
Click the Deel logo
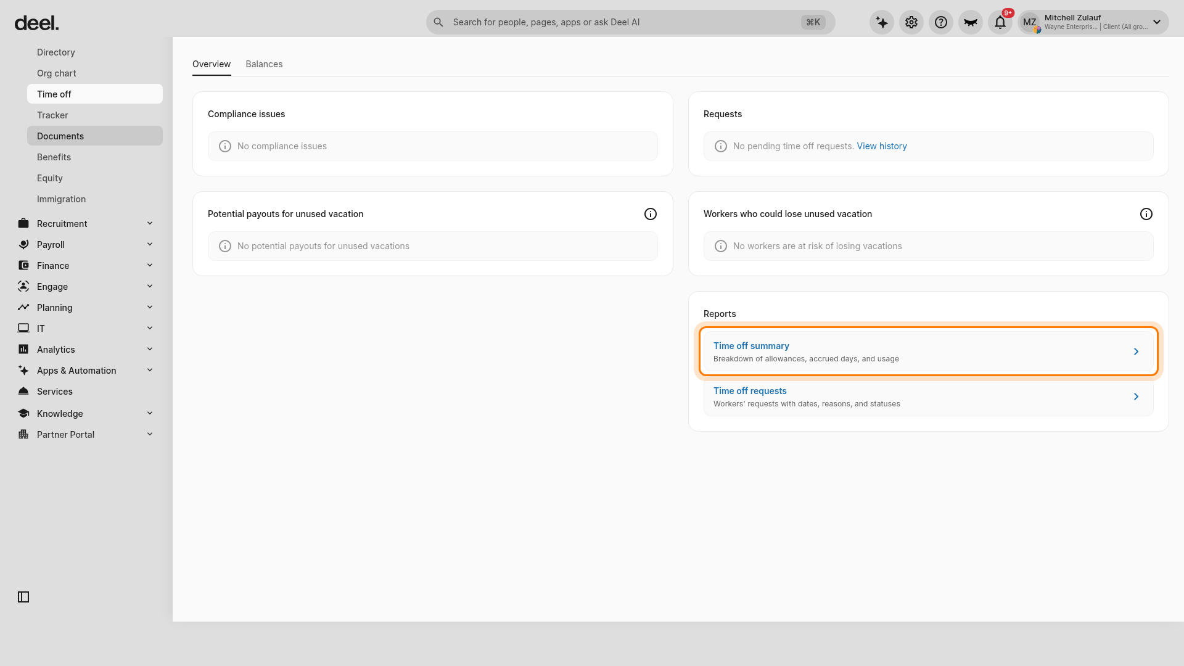click(36, 23)
